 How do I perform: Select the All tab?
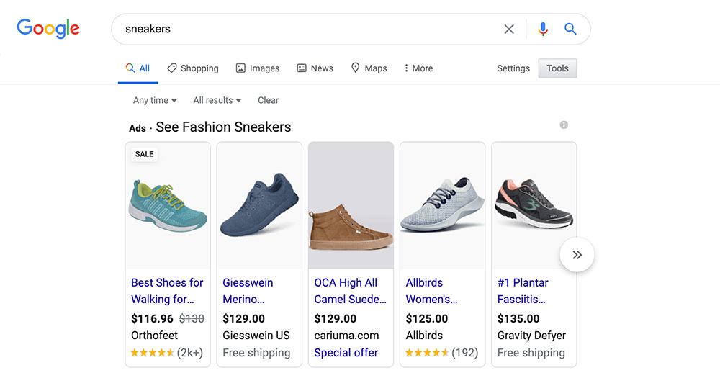(x=138, y=68)
